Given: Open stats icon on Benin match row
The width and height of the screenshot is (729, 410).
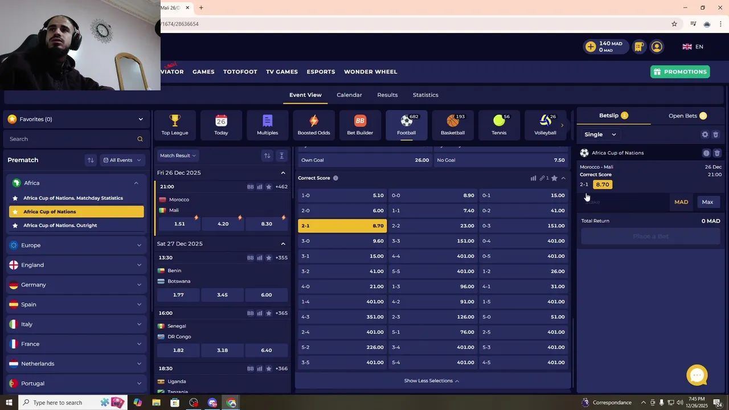Looking at the screenshot, I should coord(260,258).
